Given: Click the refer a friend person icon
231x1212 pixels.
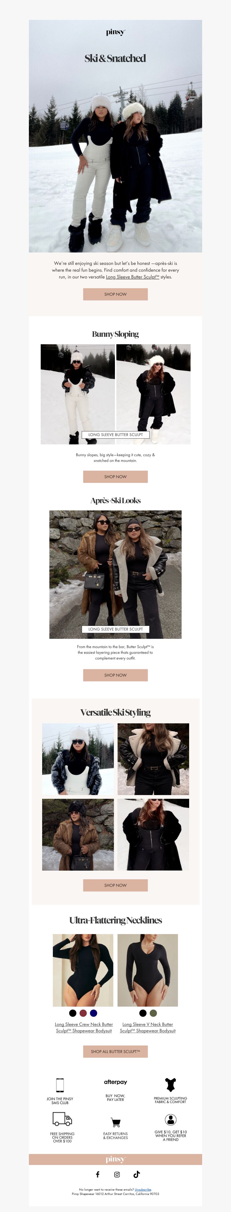Looking at the screenshot, I should point(171,1119).
